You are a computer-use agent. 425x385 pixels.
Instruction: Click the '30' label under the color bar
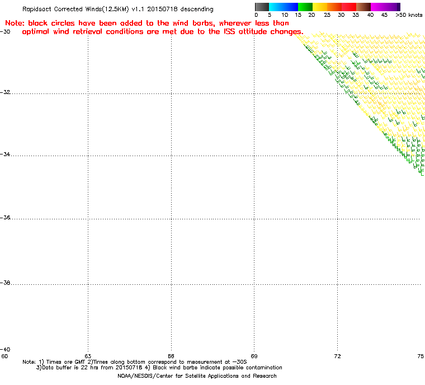point(341,15)
